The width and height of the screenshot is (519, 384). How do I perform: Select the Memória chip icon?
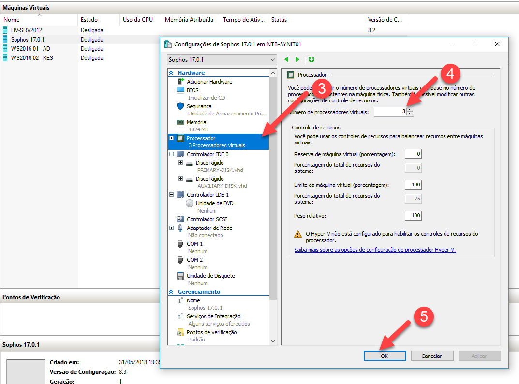click(x=180, y=122)
